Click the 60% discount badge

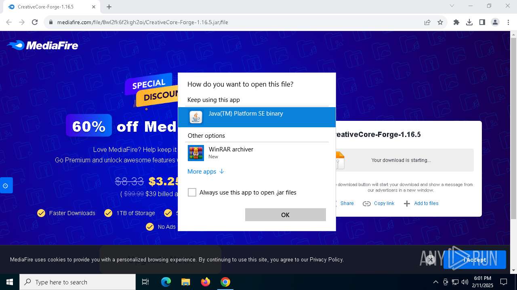coord(89,126)
